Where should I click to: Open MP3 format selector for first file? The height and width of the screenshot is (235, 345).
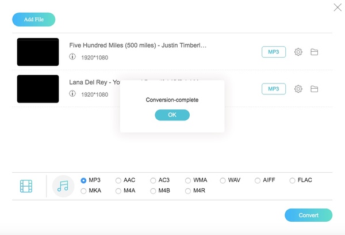coord(274,52)
